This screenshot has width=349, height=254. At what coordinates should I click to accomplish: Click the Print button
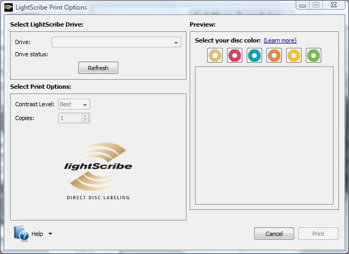click(x=318, y=234)
